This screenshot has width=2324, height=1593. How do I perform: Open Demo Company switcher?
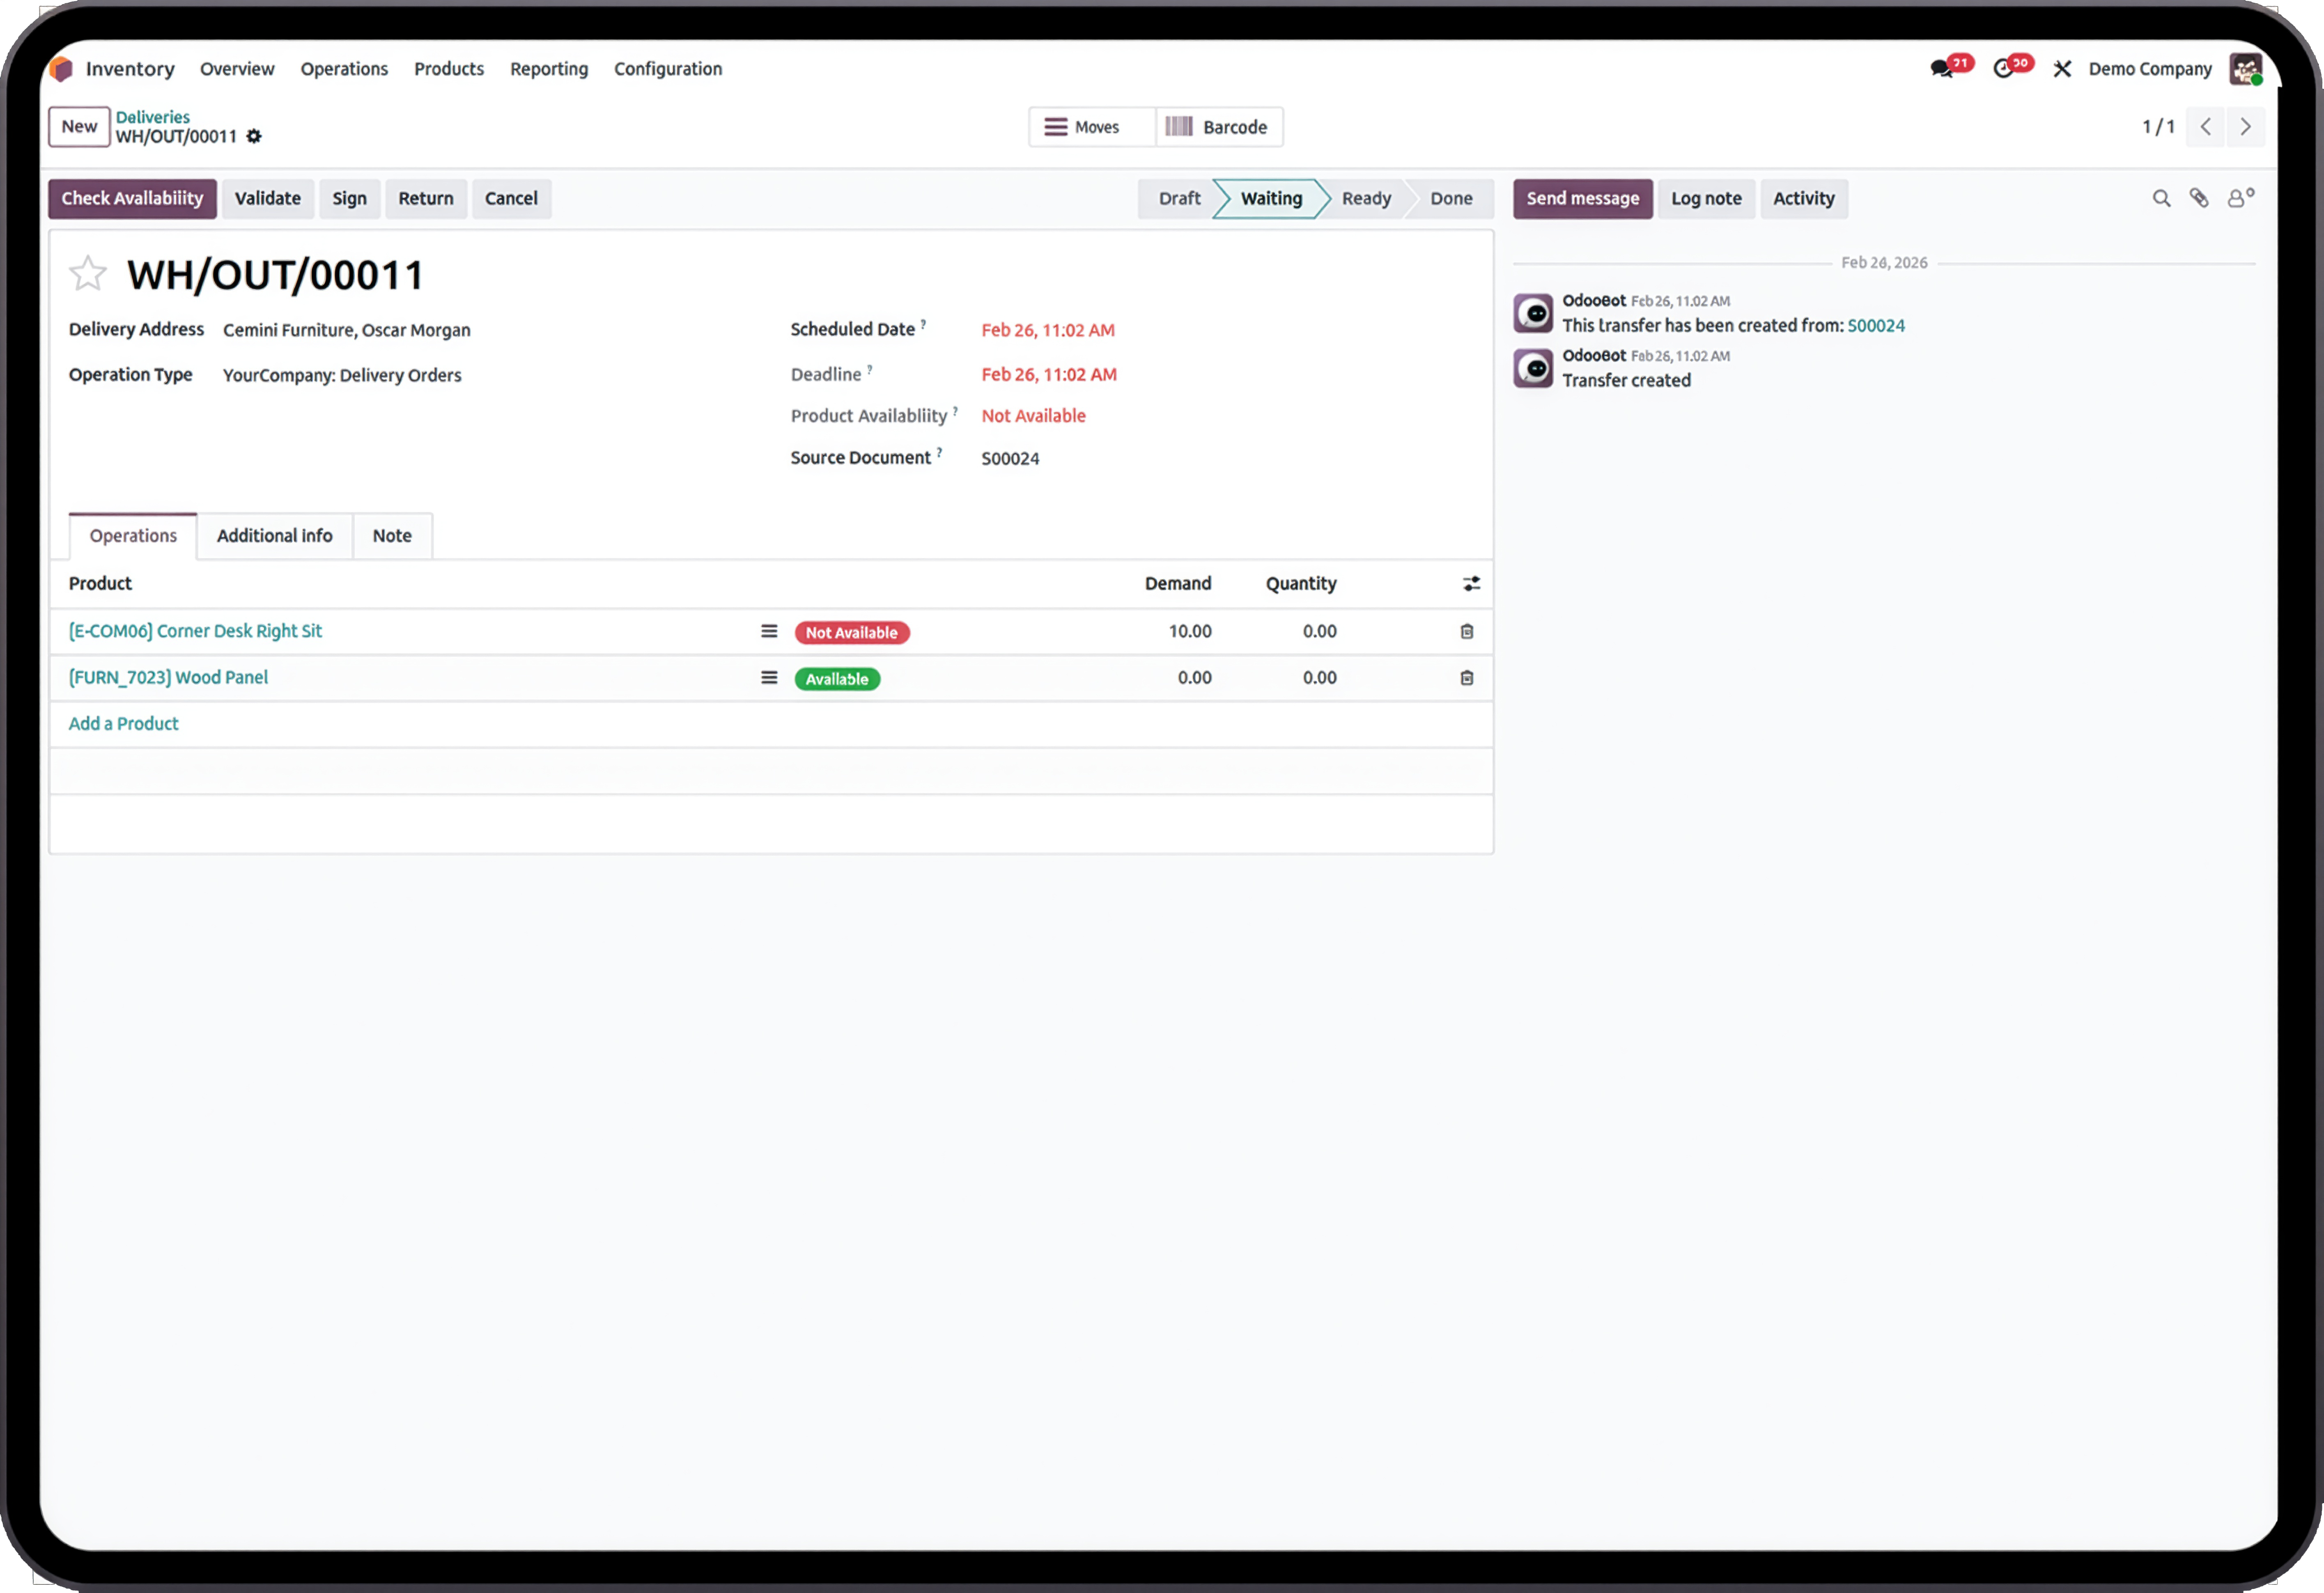(x=2150, y=69)
